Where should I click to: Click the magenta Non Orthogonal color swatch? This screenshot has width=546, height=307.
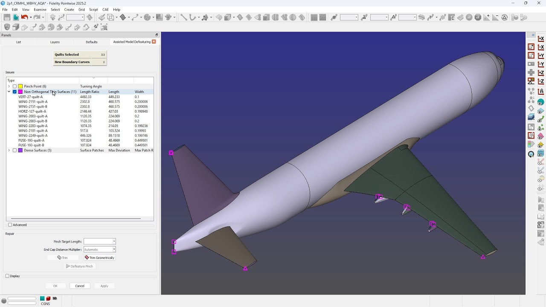pos(20,92)
